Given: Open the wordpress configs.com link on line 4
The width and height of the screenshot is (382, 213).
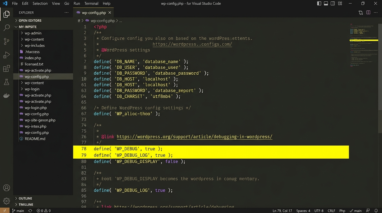Looking at the screenshot, I should [x=192, y=44].
